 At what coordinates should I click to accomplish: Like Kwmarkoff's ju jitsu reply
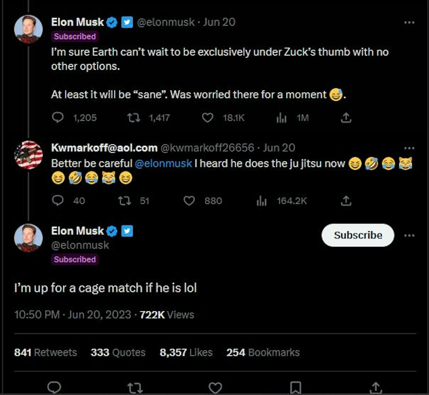[x=189, y=201]
